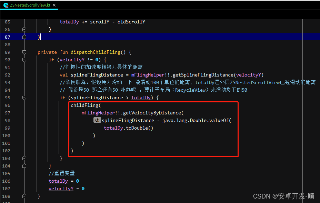Screen dimensions: 320x203
Task: Select the ZSNestedScrollView.kt editor tab
Action: pos(26,5)
